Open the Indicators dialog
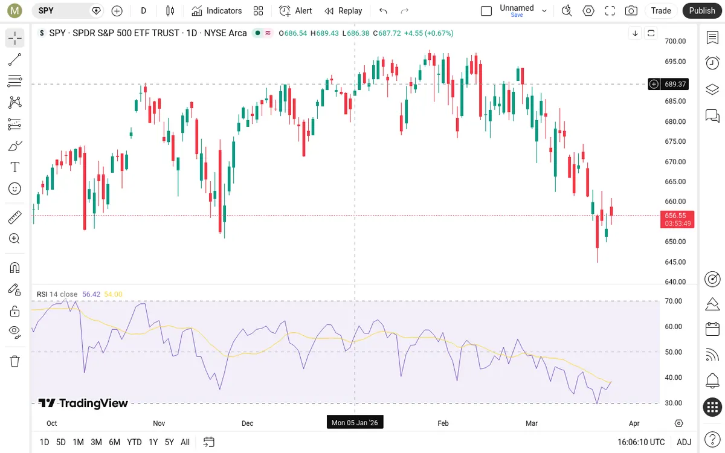The width and height of the screenshot is (725, 453). (216, 11)
